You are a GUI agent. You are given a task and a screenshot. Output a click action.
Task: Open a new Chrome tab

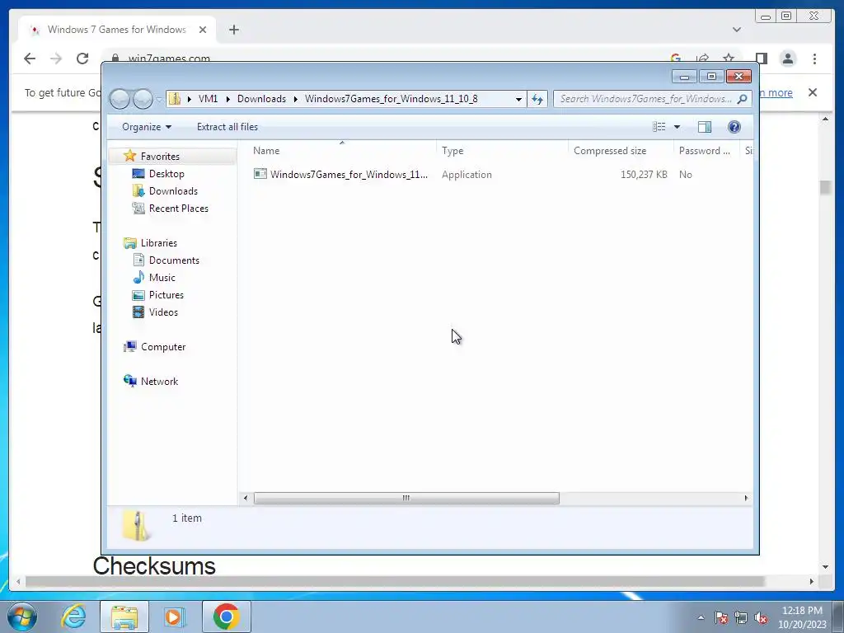(233, 30)
